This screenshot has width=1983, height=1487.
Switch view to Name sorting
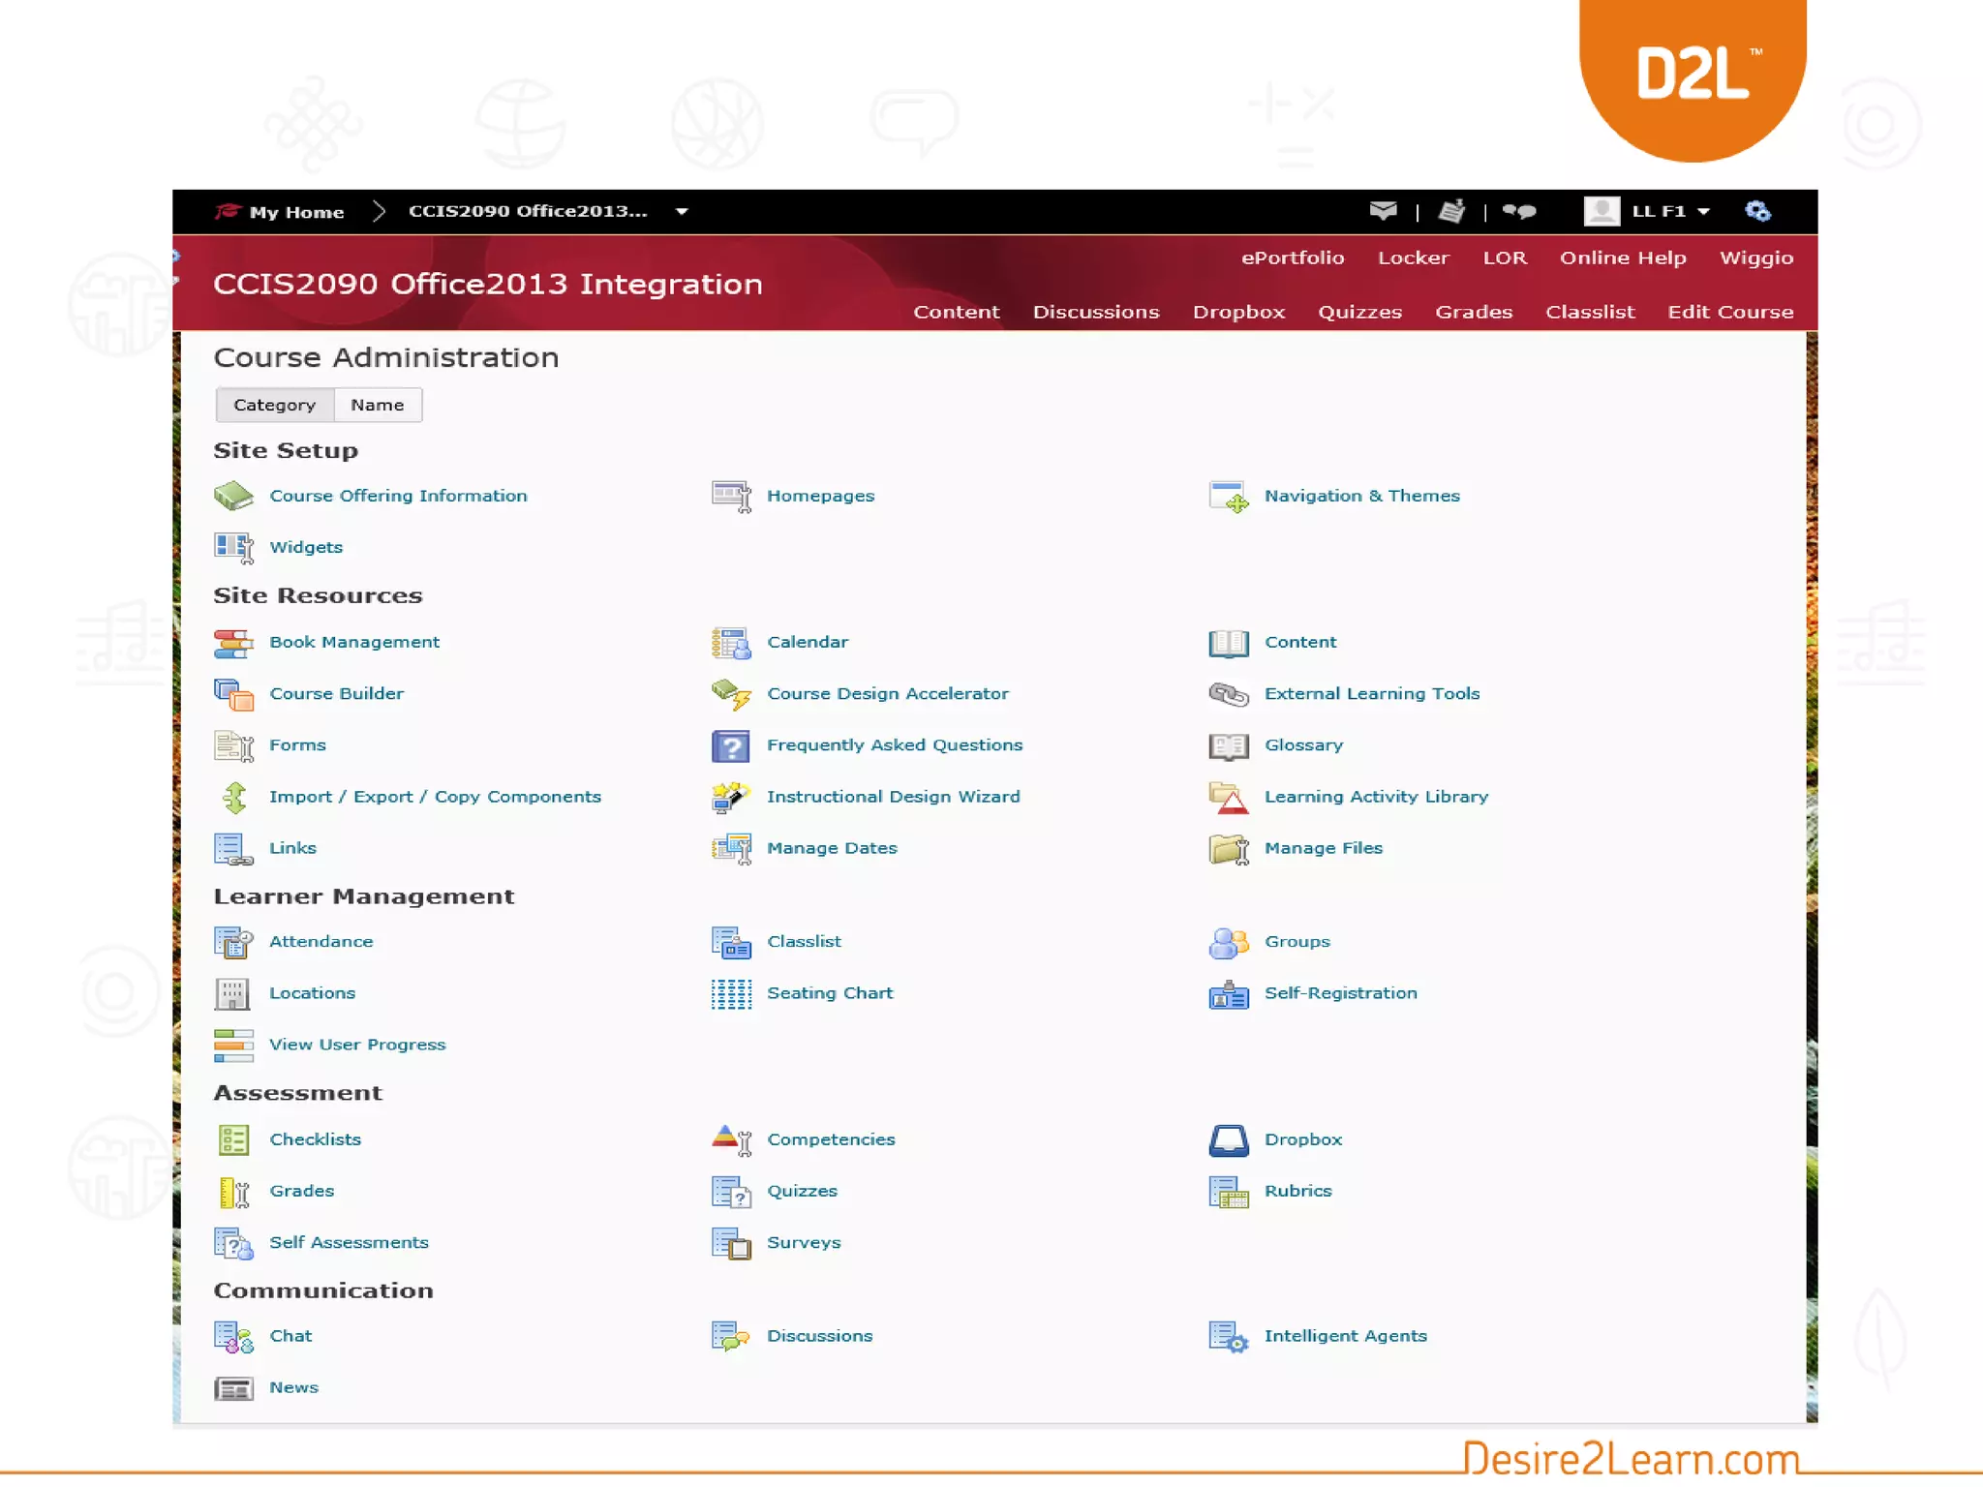coord(378,405)
